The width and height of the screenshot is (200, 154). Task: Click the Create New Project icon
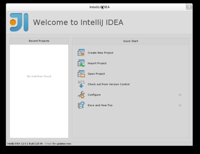[x=81, y=53]
